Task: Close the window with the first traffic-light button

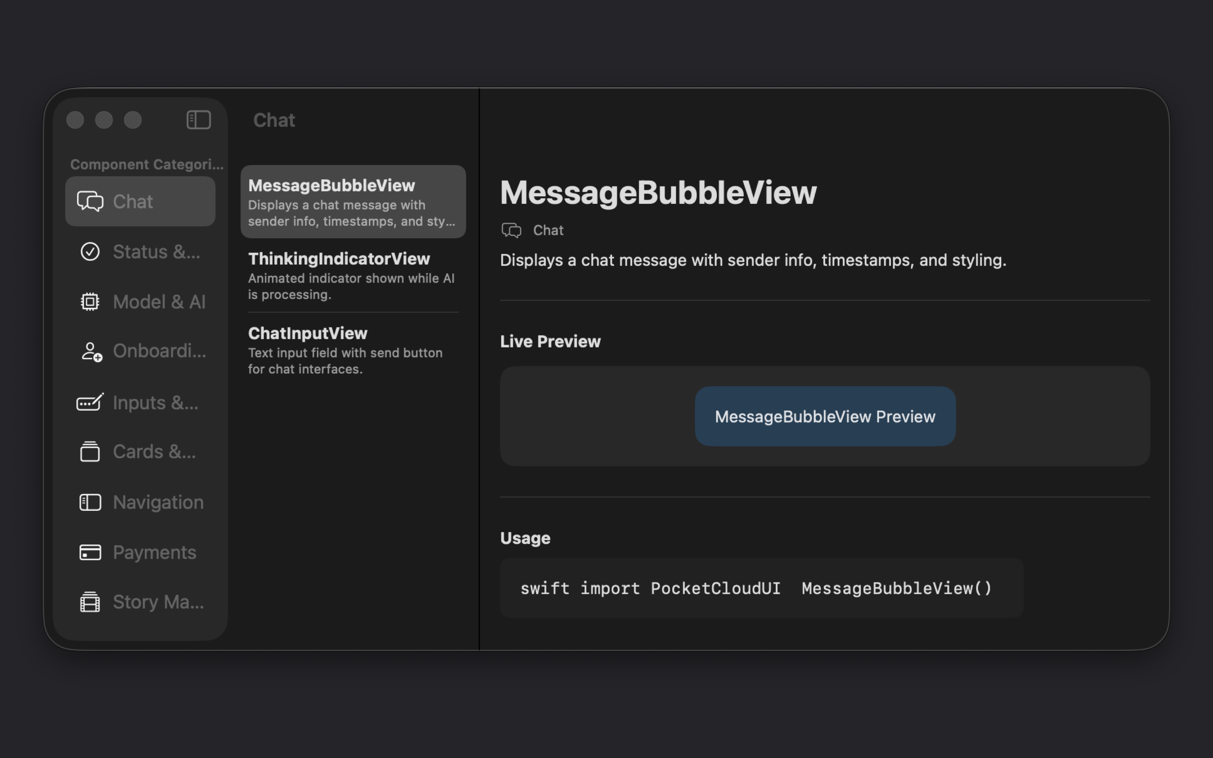Action: 75,120
